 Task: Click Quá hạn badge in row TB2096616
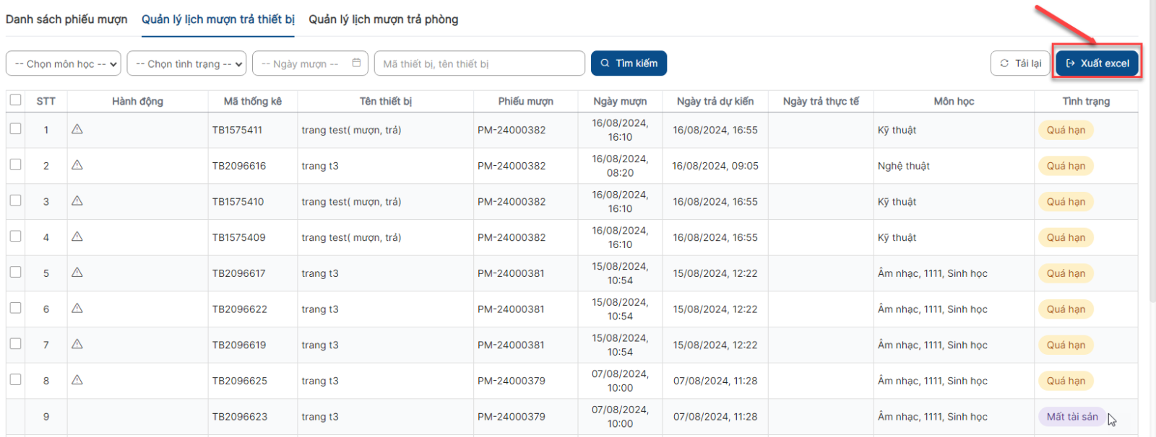pos(1066,166)
